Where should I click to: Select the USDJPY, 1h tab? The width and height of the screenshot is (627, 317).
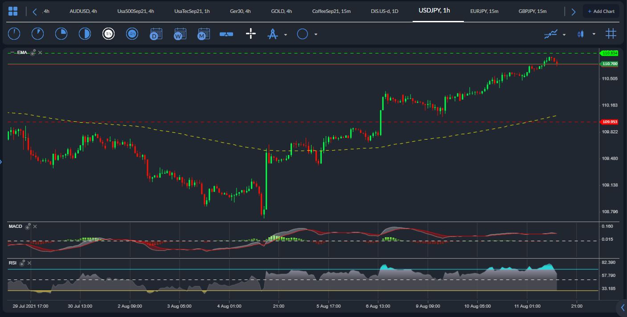pos(434,11)
